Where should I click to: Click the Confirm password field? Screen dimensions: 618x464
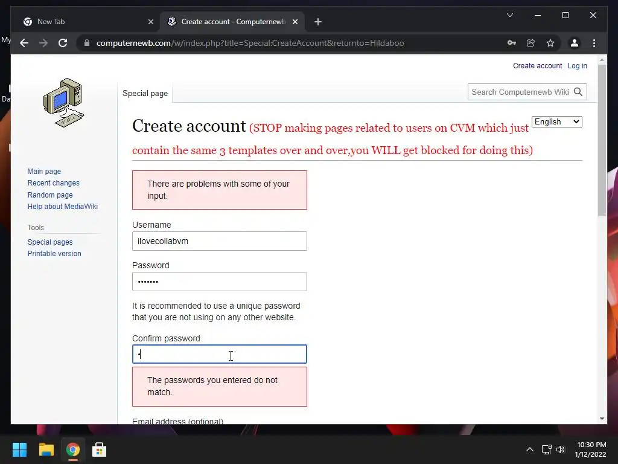(x=220, y=354)
